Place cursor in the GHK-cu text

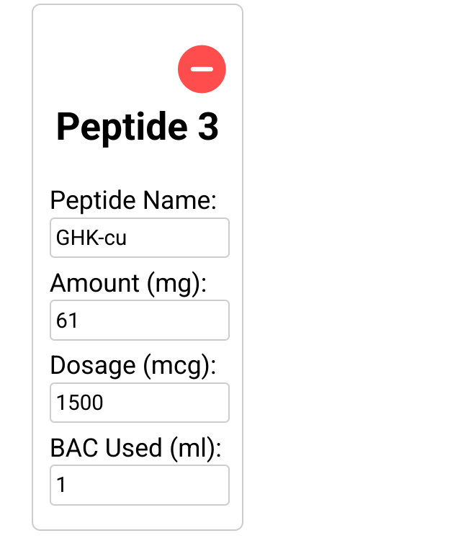pos(91,238)
